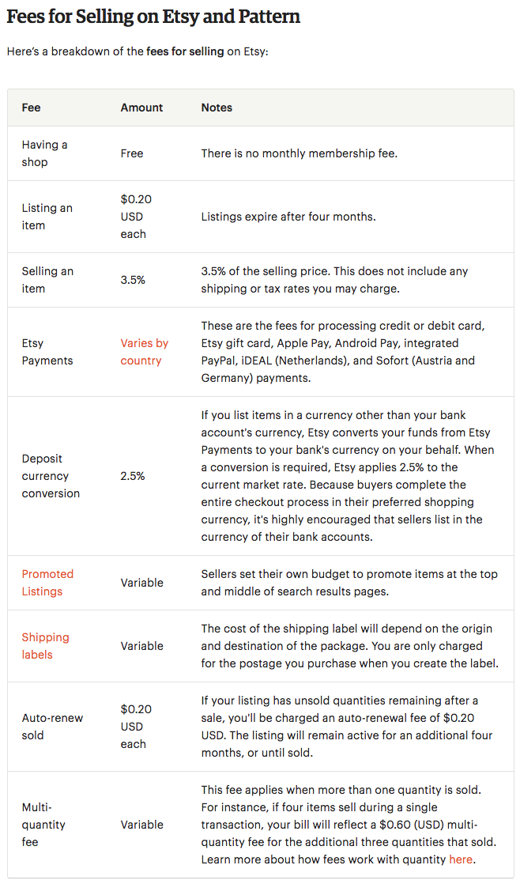Open the 'Varies by country' link
Screen dimensions: 520x884
(x=145, y=352)
